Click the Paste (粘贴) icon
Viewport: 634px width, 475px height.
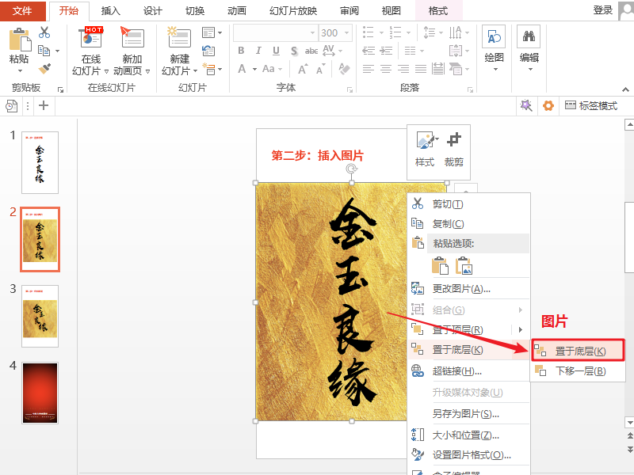[x=19, y=40]
